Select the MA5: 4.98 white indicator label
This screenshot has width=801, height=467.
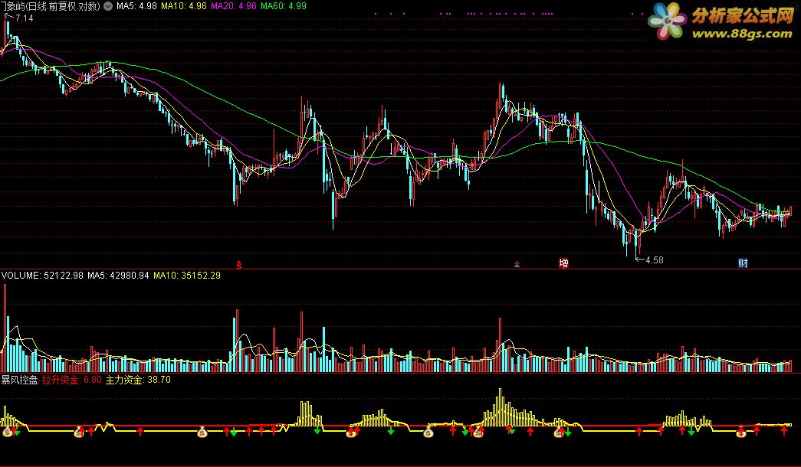136,6
